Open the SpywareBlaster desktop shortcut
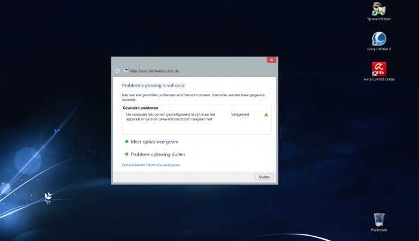 click(379, 11)
